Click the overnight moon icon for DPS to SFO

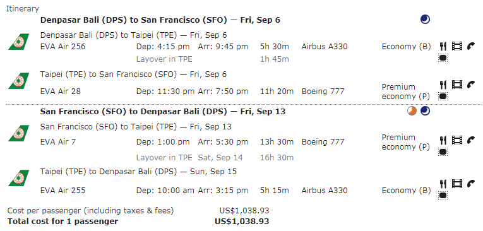point(425,20)
